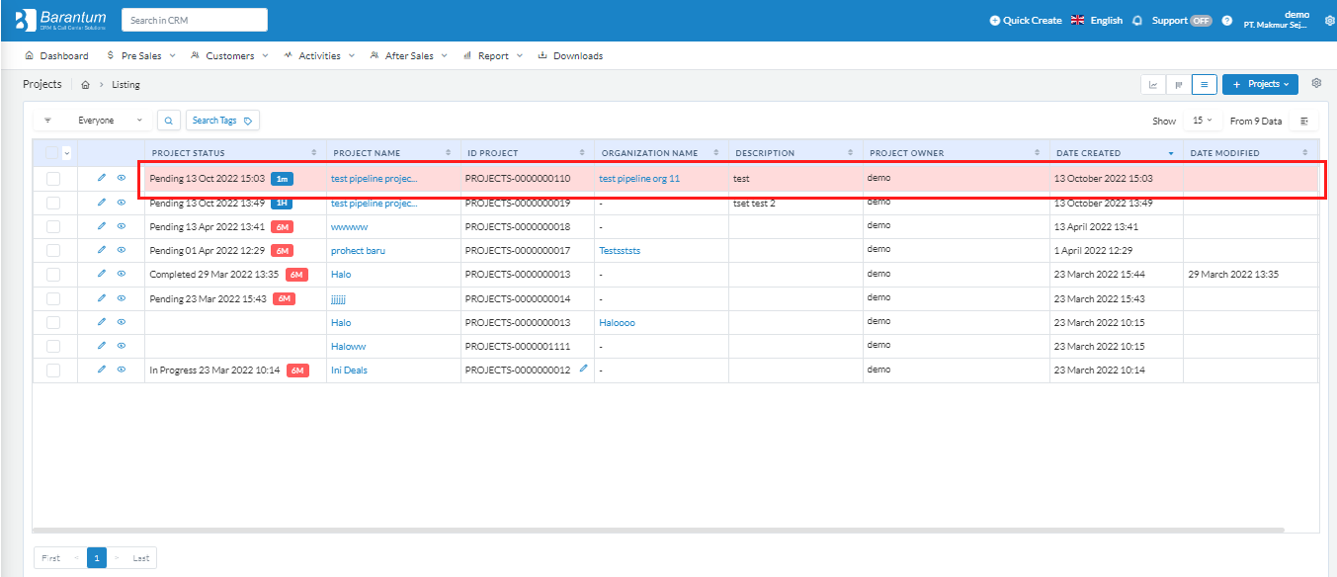Tick the select-all checkbox in the table header

pos(52,153)
